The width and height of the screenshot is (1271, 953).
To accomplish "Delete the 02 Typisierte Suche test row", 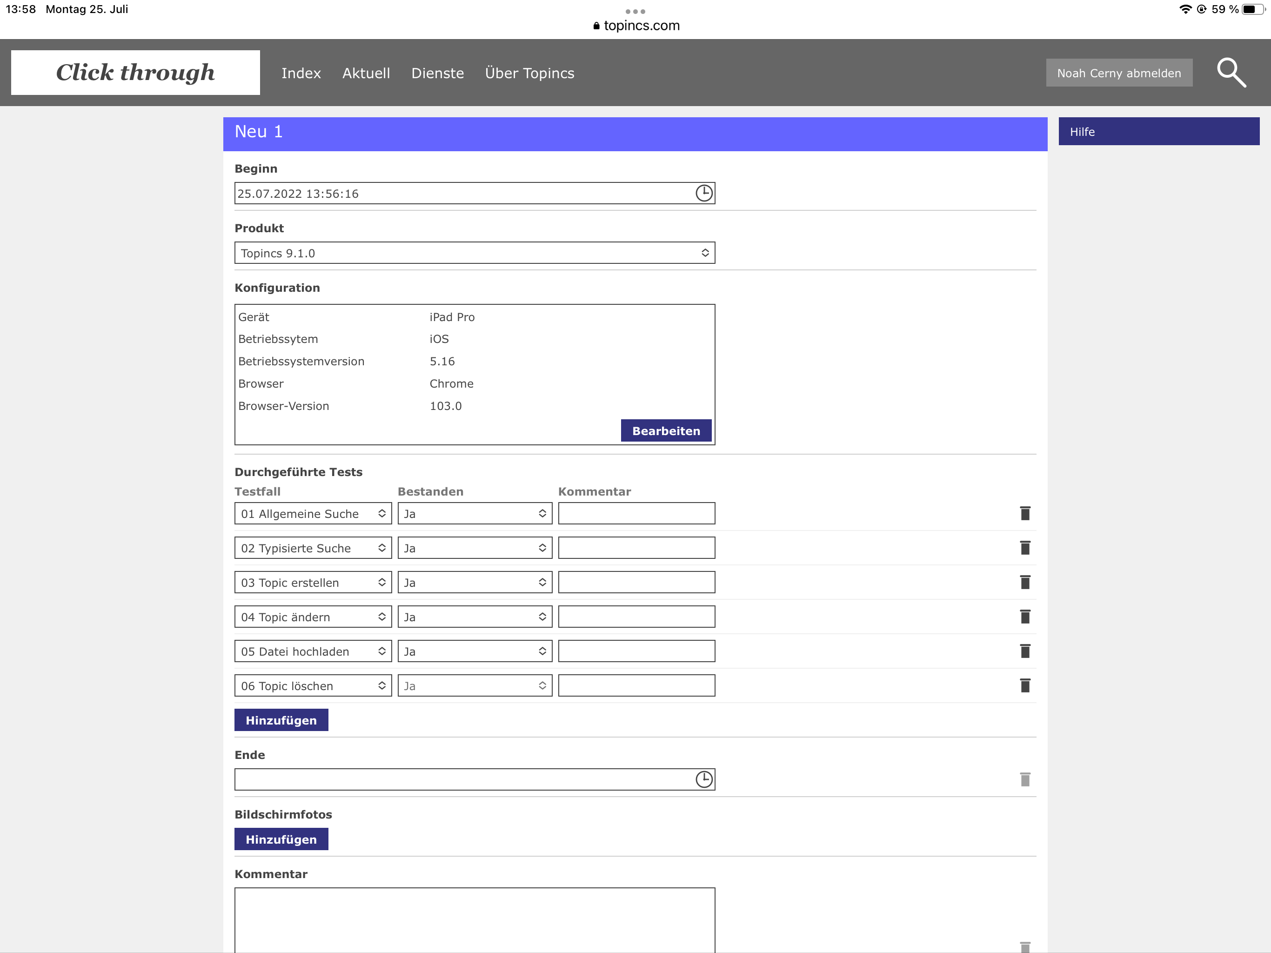I will tap(1024, 548).
